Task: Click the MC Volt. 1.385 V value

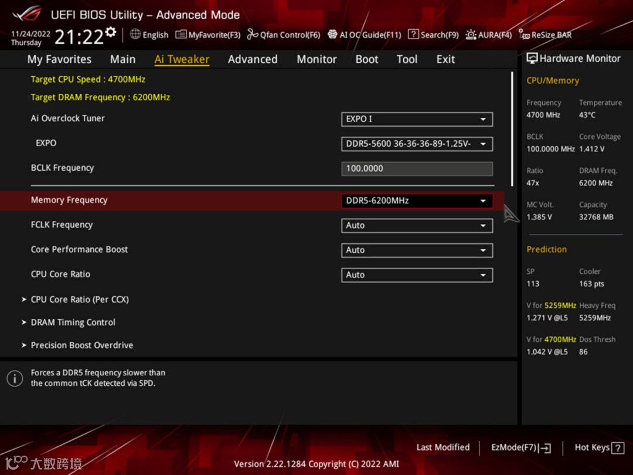Action: [x=539, y=217]
